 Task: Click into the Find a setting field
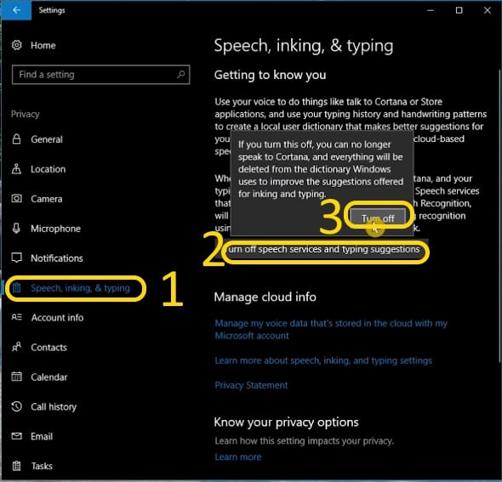(x=101, y=75)
